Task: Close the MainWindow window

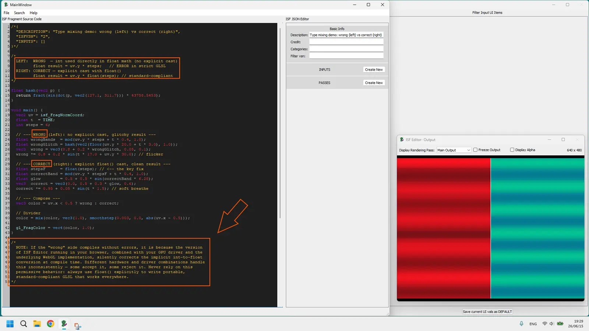Action: click(382, 5)
